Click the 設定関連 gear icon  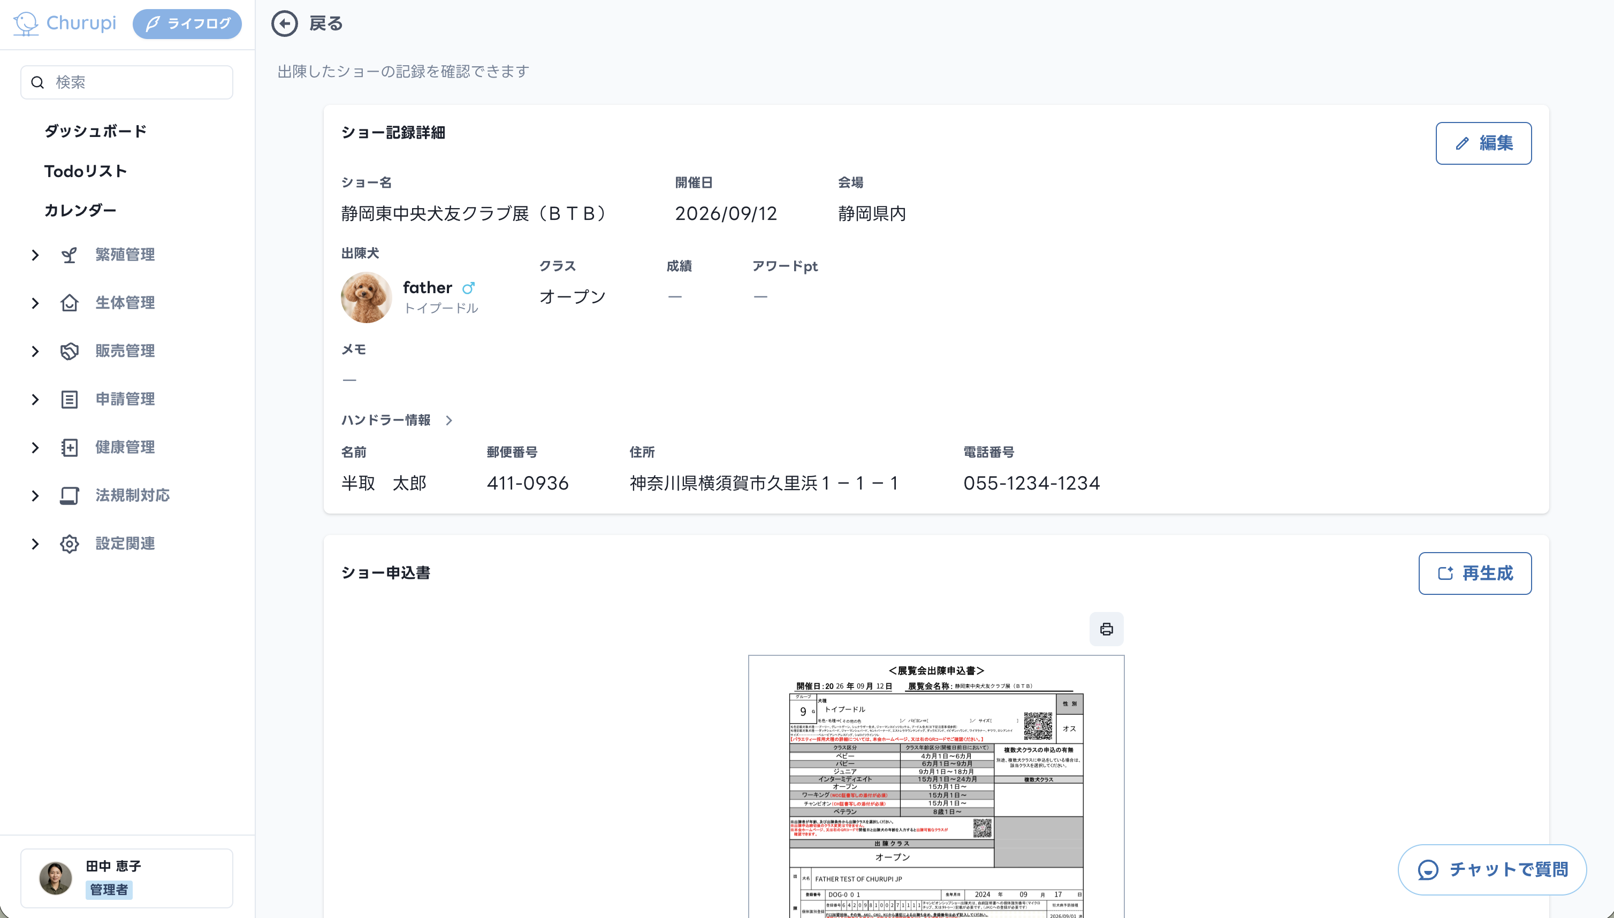point(70,544)
